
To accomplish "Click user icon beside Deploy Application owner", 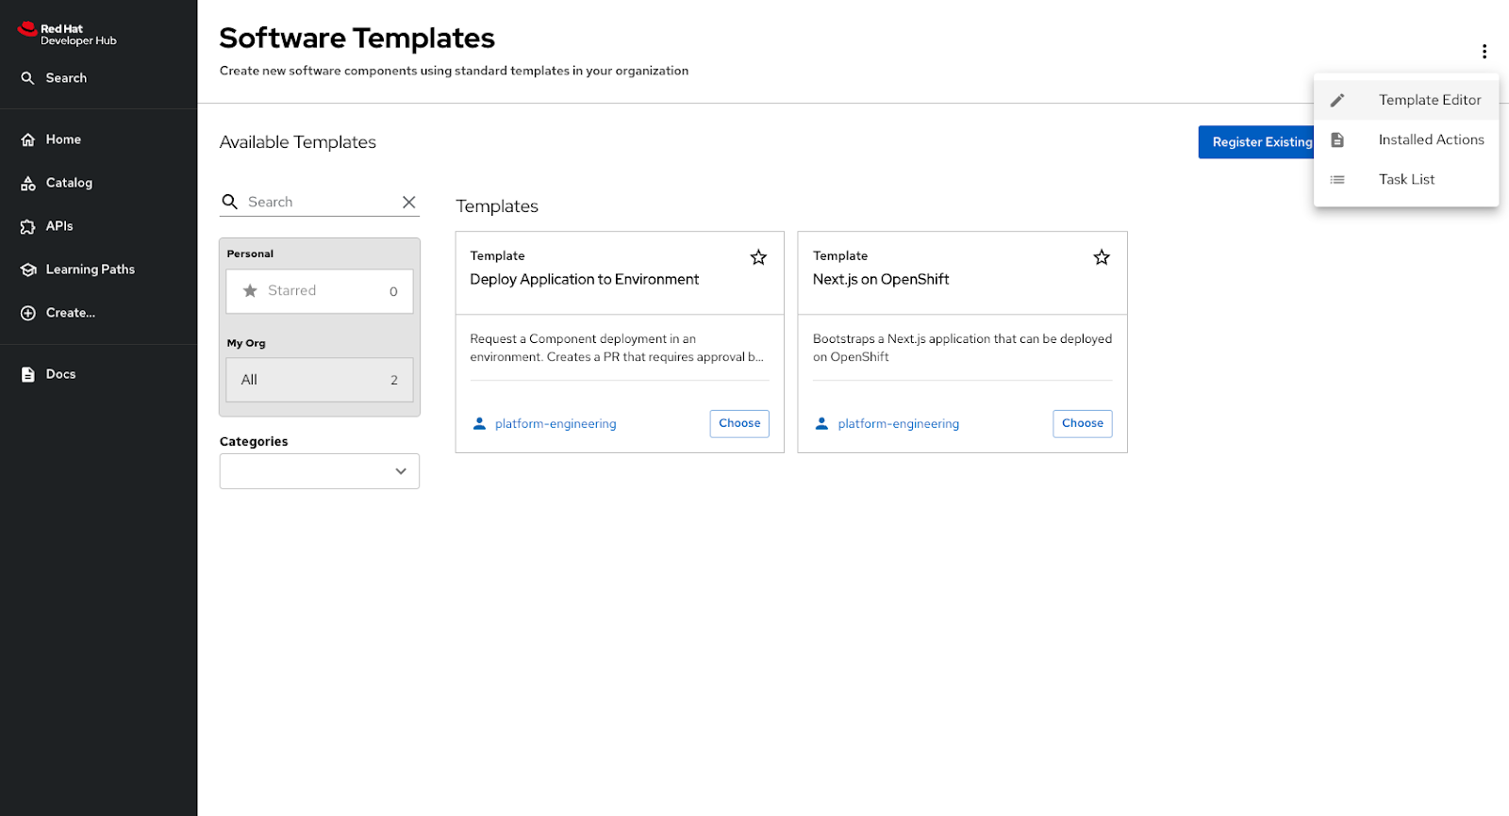I will click(x=479, y=423).
